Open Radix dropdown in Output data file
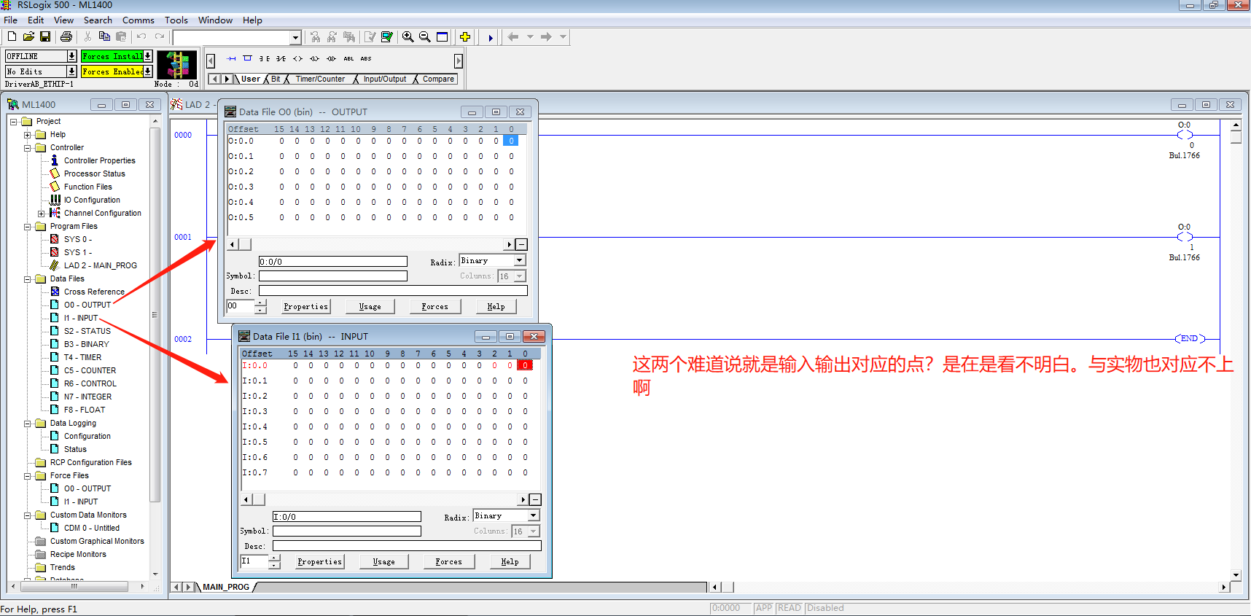The height and width of the screenshot is (616, 1251). pos(520,261)
